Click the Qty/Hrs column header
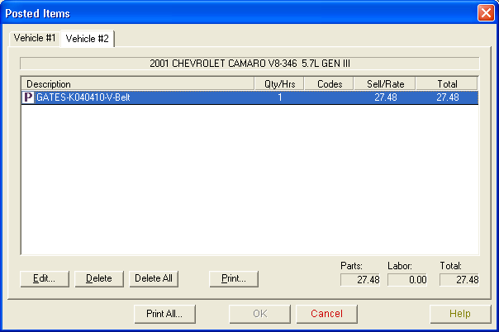Image resolution: width=499 pixels, height=332 pixels. pos(280,84)
